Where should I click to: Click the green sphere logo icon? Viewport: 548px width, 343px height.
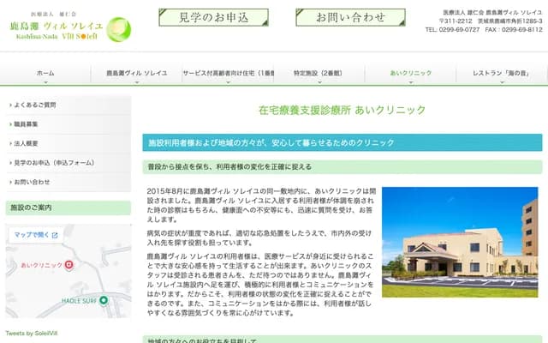coord(119,29)
